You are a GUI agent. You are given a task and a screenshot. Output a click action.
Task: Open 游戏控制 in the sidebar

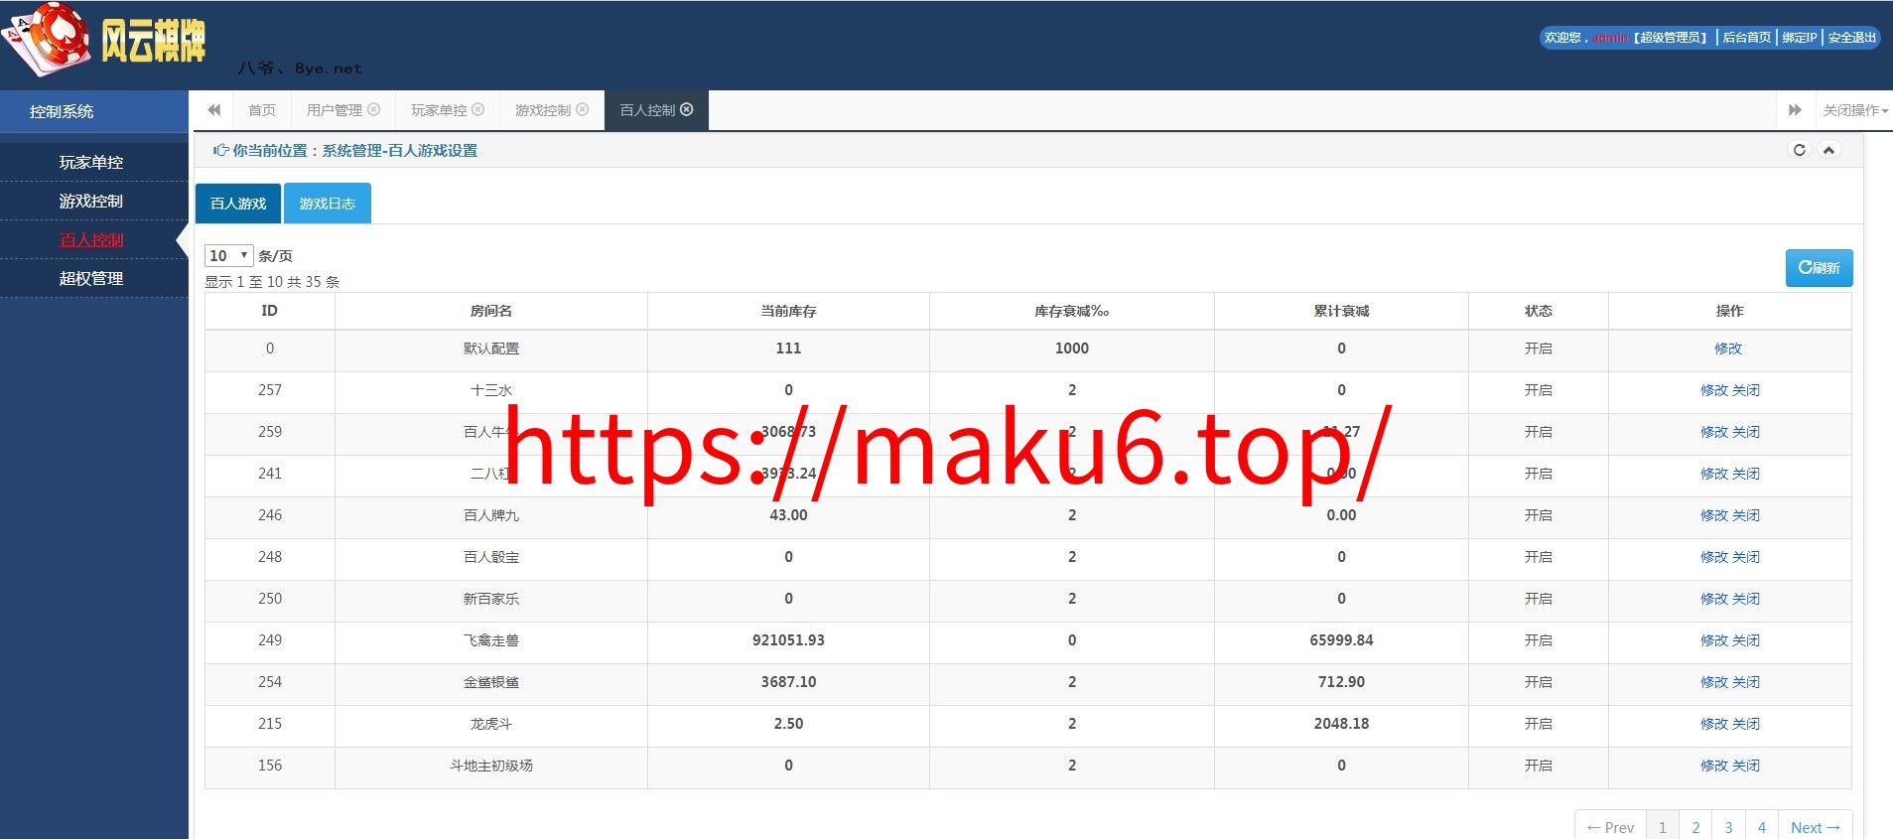click(x=91, y=201)
